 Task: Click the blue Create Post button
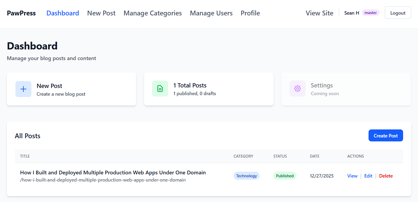point(386,136)
